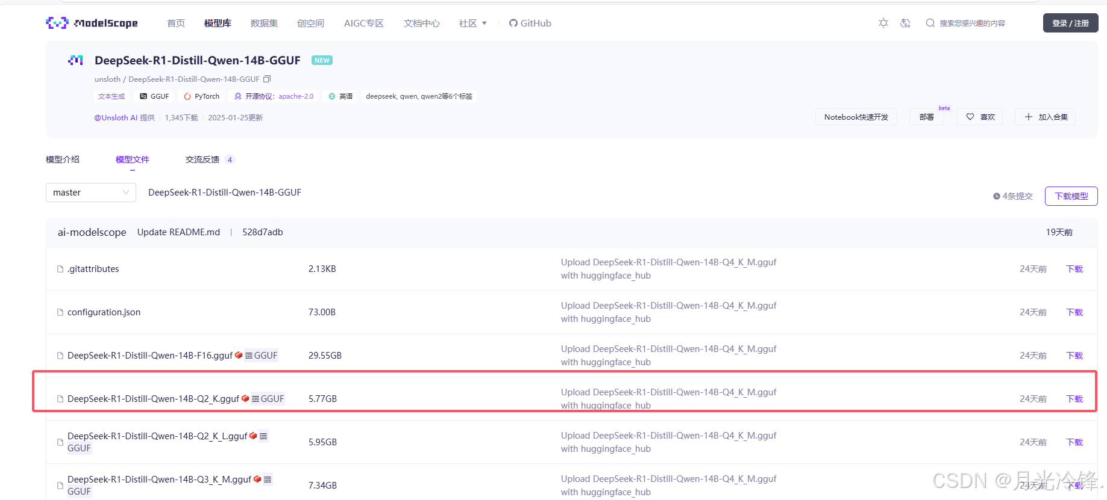The height and width of the screenshot is (500, 1107).
Task: Click Notebook快速开发 button
Action: (856, 117)
